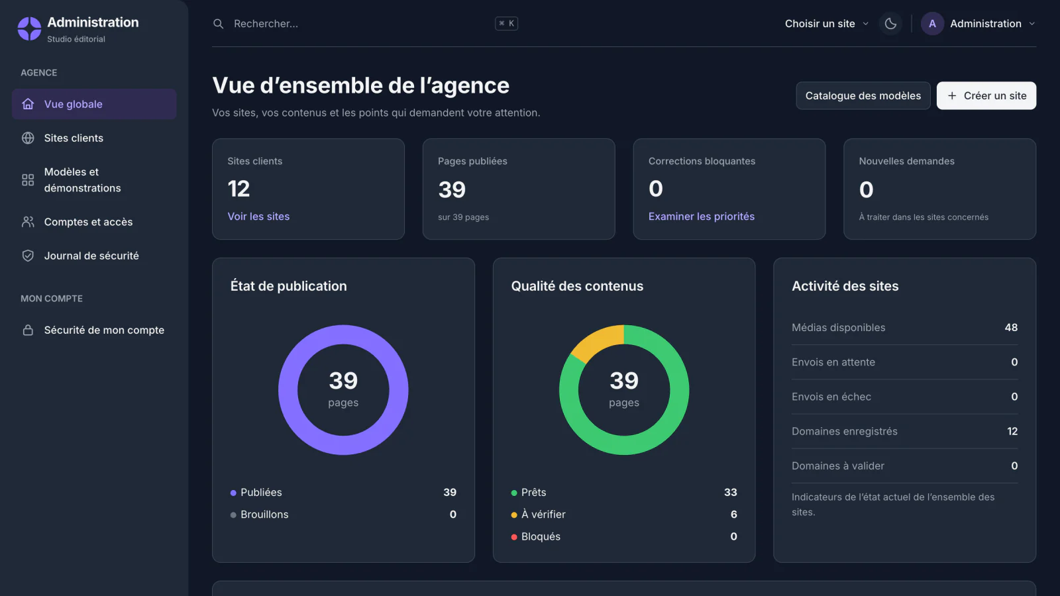Click the red Bloqués legend dot
Screen dimensions: 1060x596
click(514, 537)
